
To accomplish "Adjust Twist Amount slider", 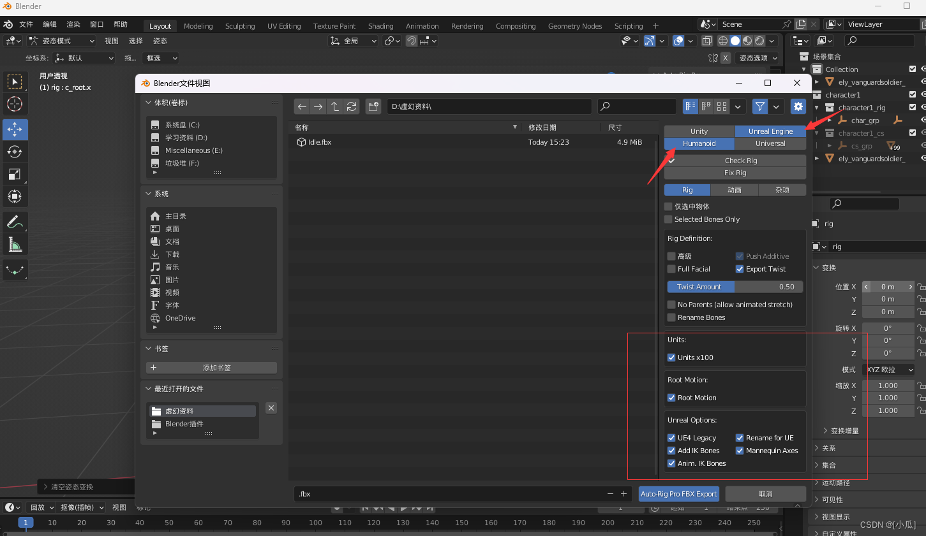I will click(735, 287).
